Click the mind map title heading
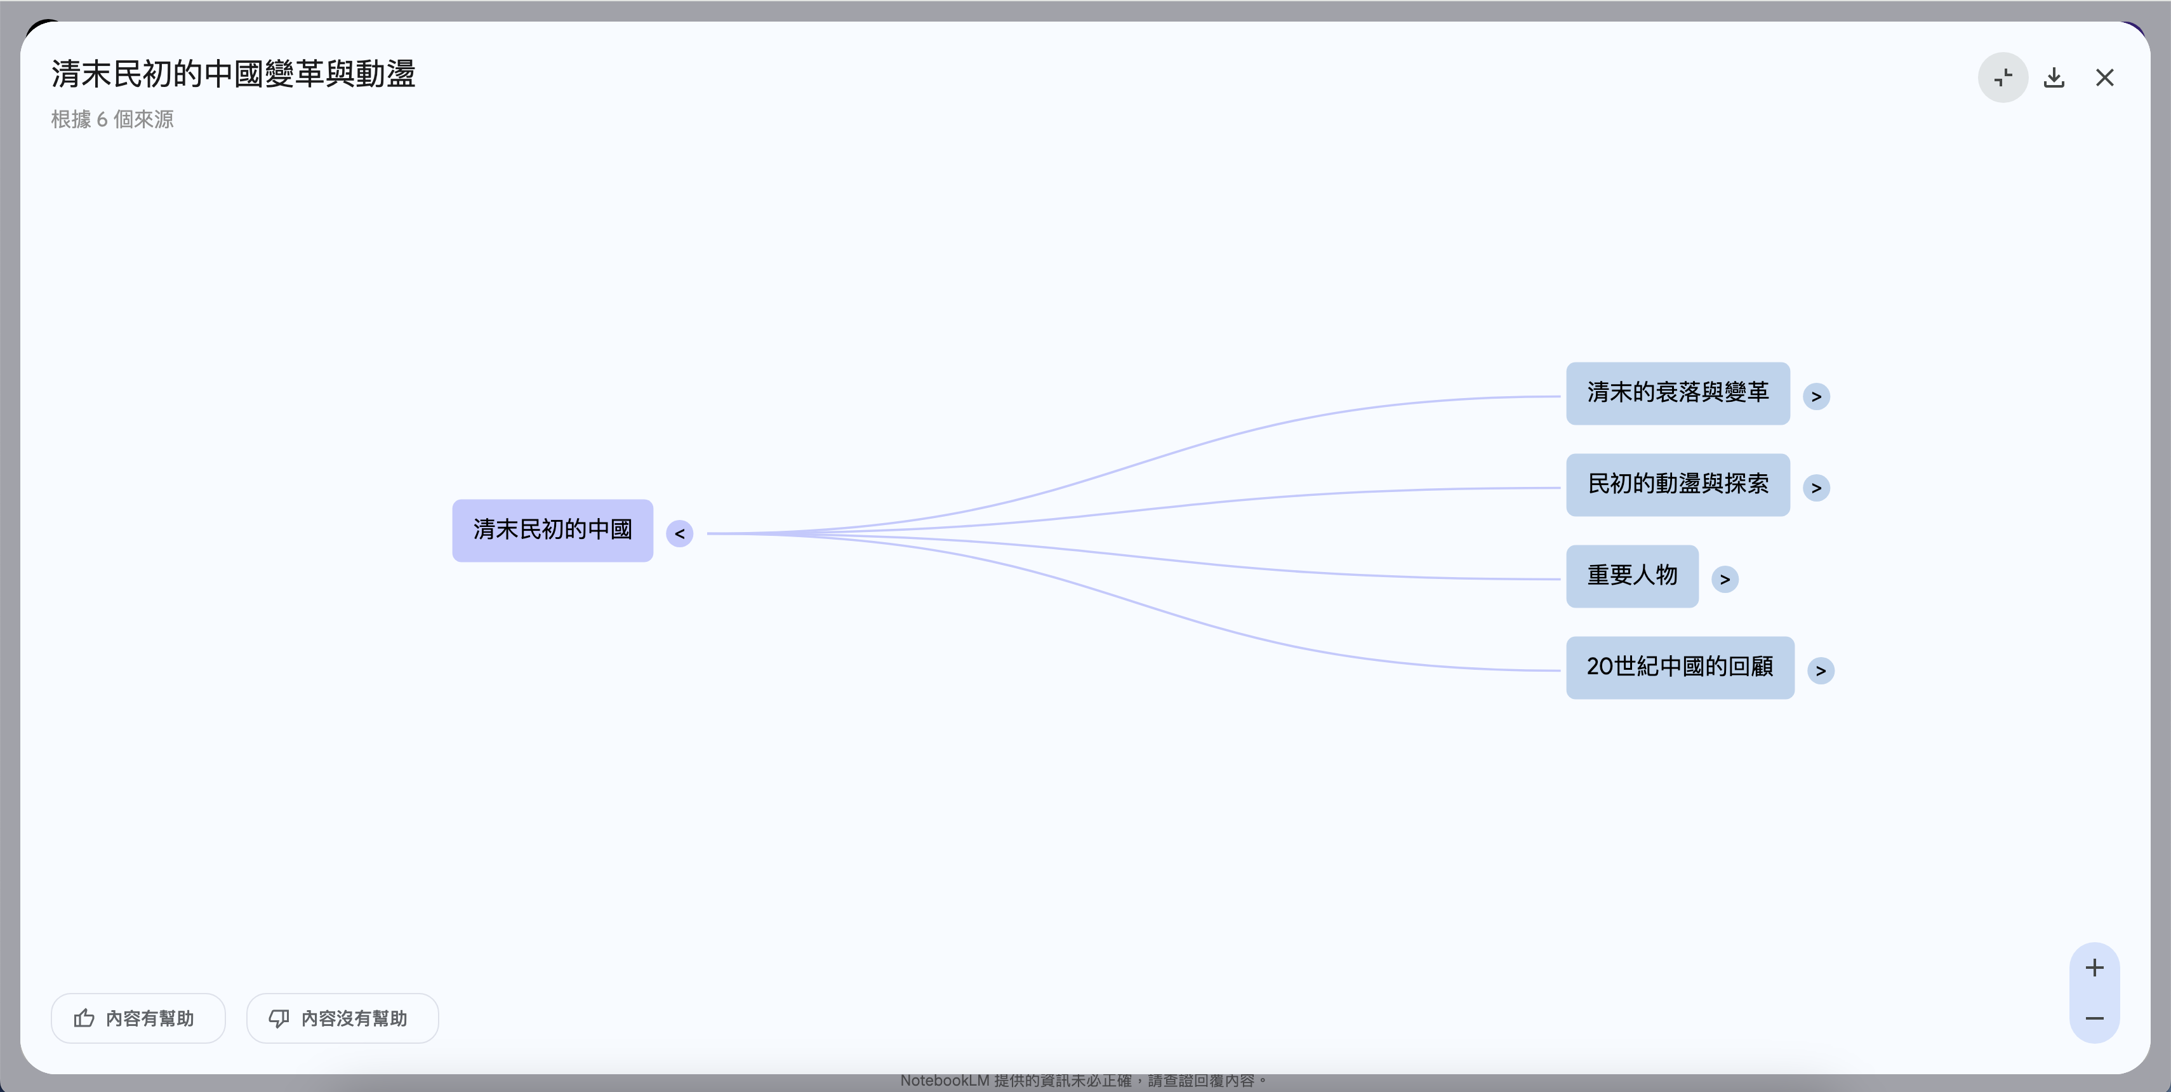This screenshot has width=2171, height=1092. (x=234, y=74)
